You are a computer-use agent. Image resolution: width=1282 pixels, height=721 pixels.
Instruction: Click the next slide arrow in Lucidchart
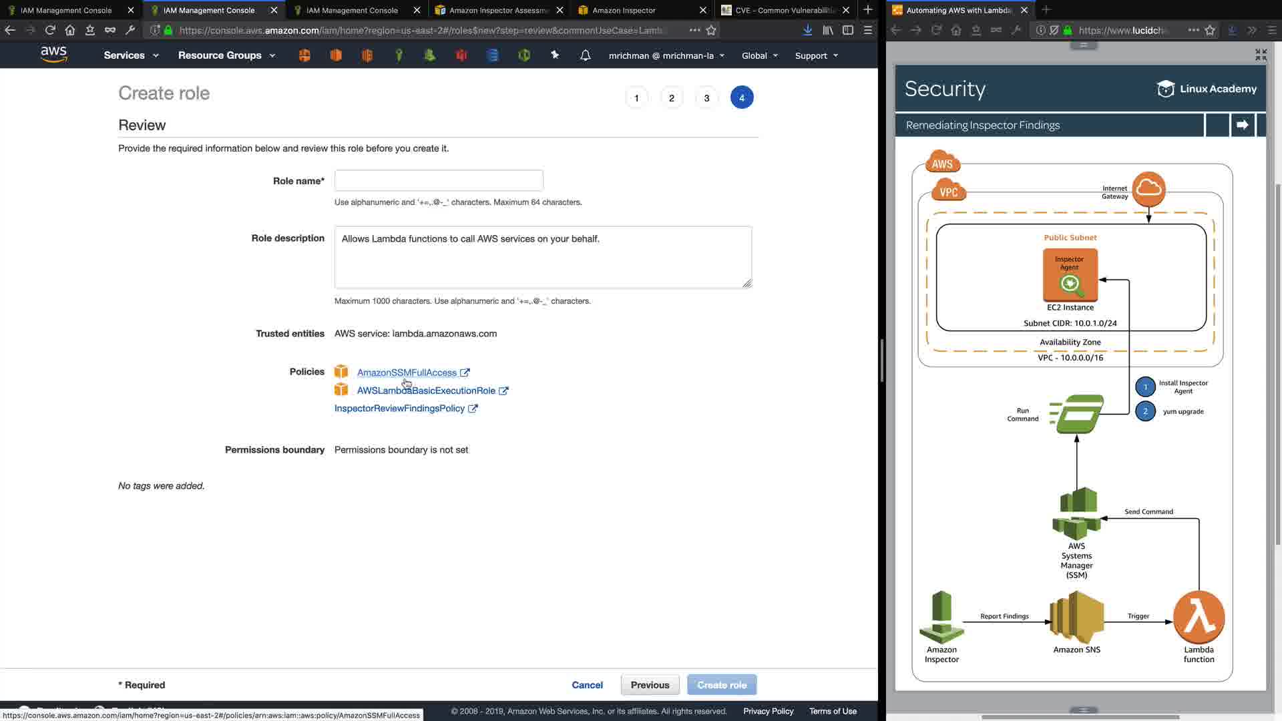click(1242, 125)
